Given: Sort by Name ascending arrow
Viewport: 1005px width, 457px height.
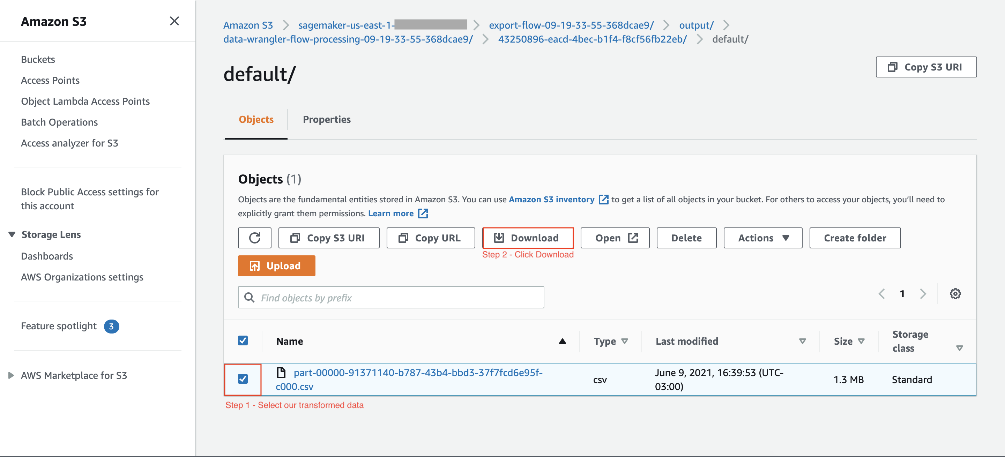Looking at the screenshot, I should (562, 341).
